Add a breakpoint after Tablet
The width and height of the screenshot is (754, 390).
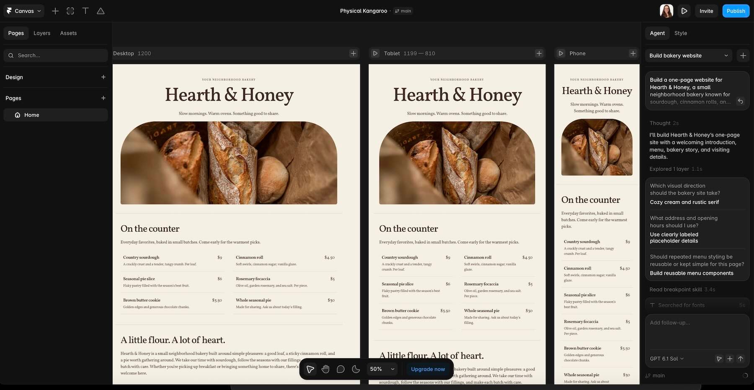pos(539,53)
